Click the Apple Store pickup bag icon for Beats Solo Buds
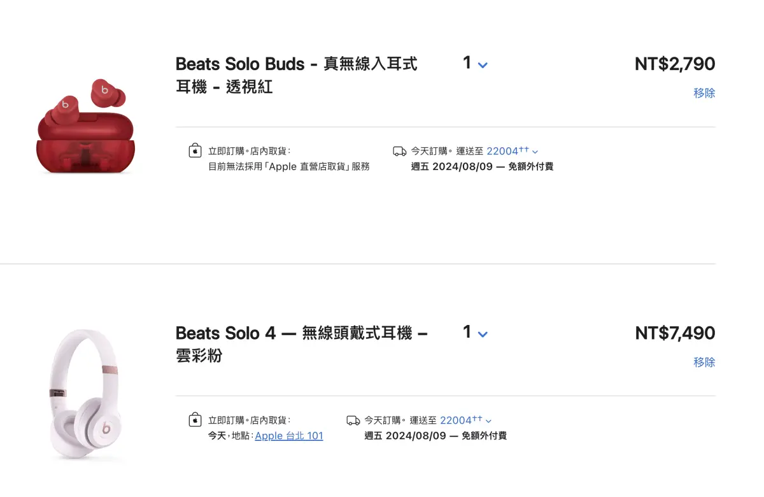 point(195,150)
